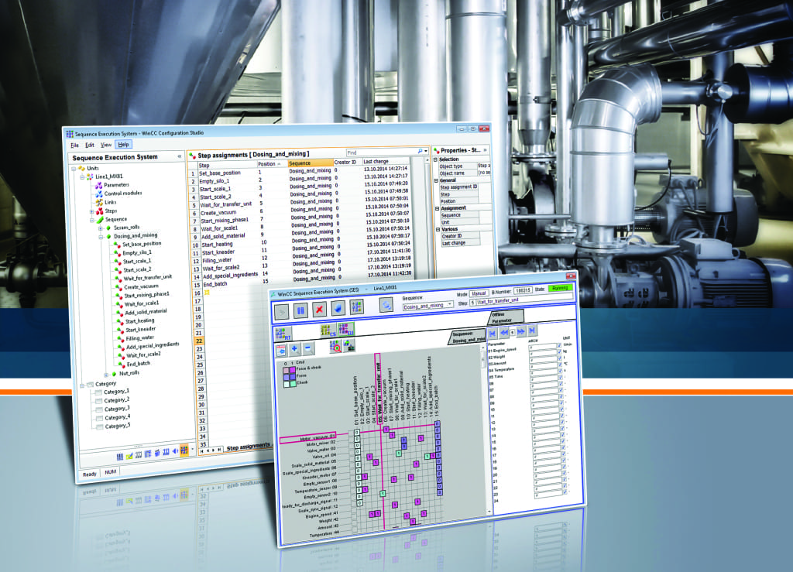The width and height of the screenshot is (793, 572).
Task: Toggle the 01 Engine_speed parameter checkbox
Action: pyautogui.click(x=559, y=346)
